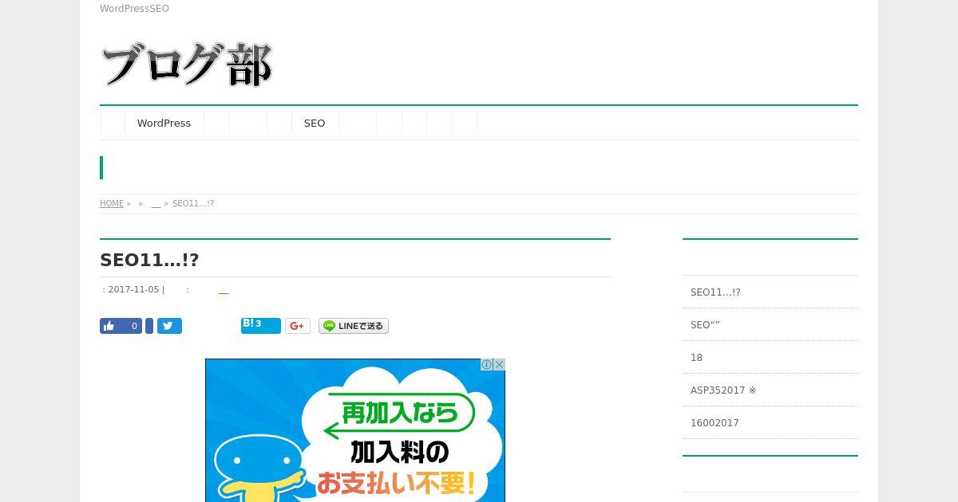
Task: Open the WordPress menu item
Action: click(164, 123)
